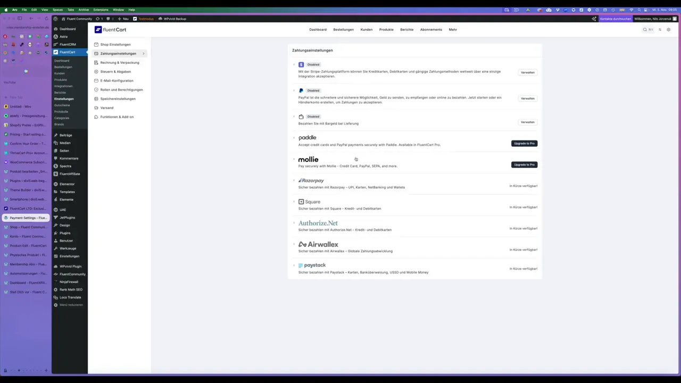Click the Astra icon in the admin sidebar
Screen dimensions: 681x383
[x=55, y=36]
